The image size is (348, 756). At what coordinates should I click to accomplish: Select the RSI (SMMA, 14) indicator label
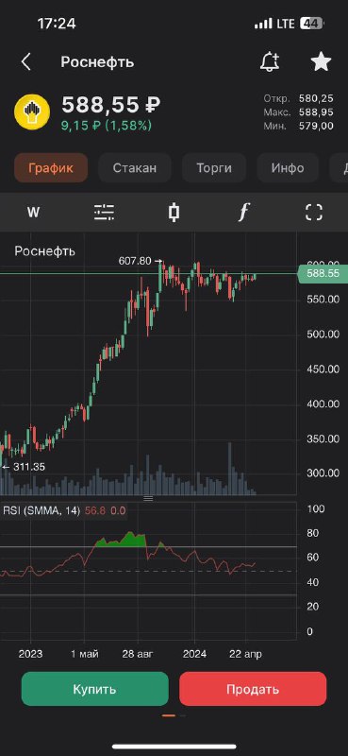[41, 510]
